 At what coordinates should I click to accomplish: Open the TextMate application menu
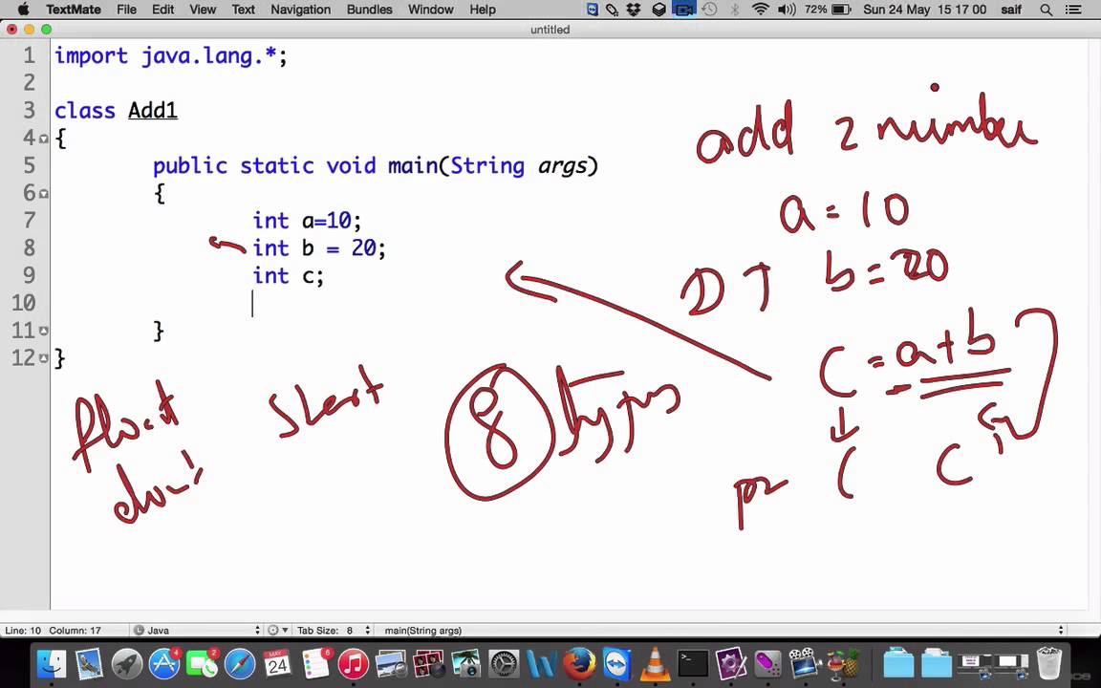(73, 10)
